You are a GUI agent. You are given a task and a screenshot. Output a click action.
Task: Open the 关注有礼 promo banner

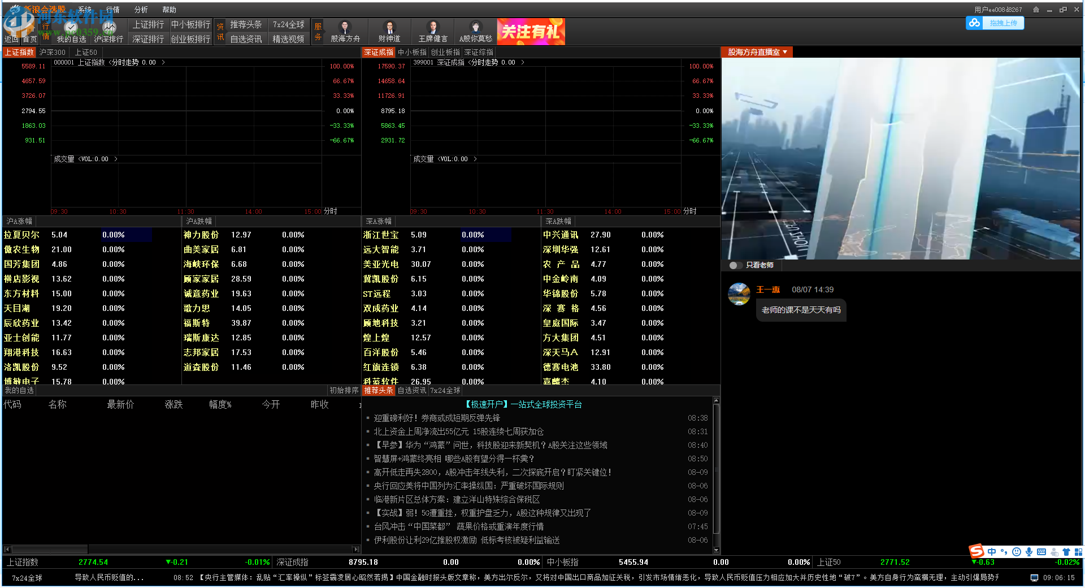click(531, 32)
